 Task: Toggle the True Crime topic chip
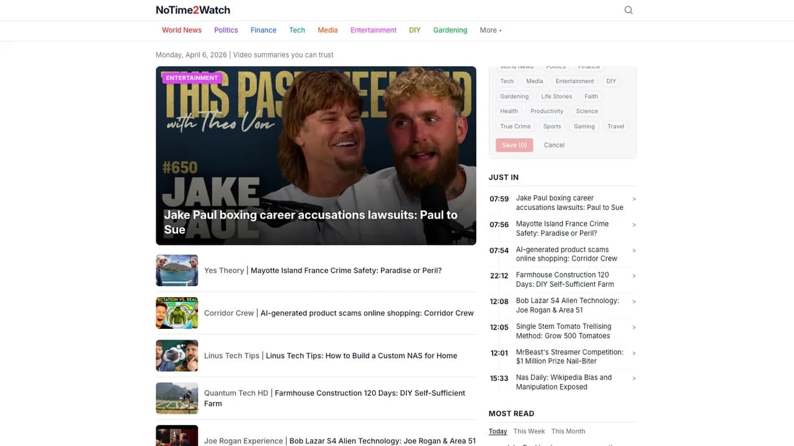coord(515,126)
